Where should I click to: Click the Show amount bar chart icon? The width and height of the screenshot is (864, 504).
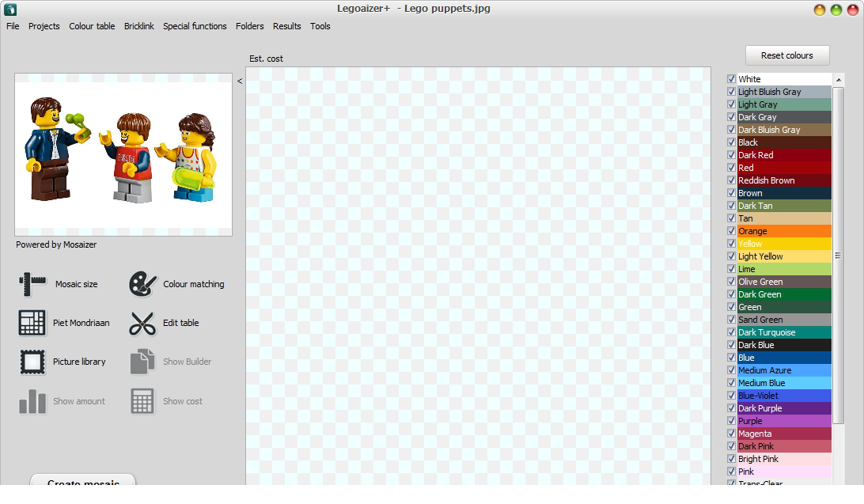[32, 401]
